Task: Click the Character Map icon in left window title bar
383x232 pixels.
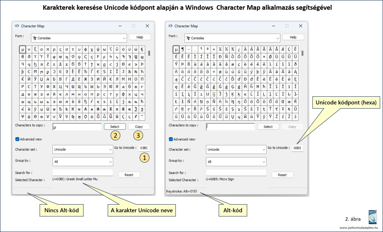Action: tap(17, 26)
